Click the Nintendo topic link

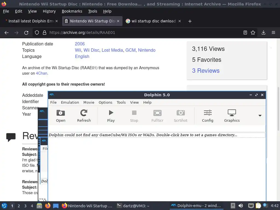coord(147,50)
